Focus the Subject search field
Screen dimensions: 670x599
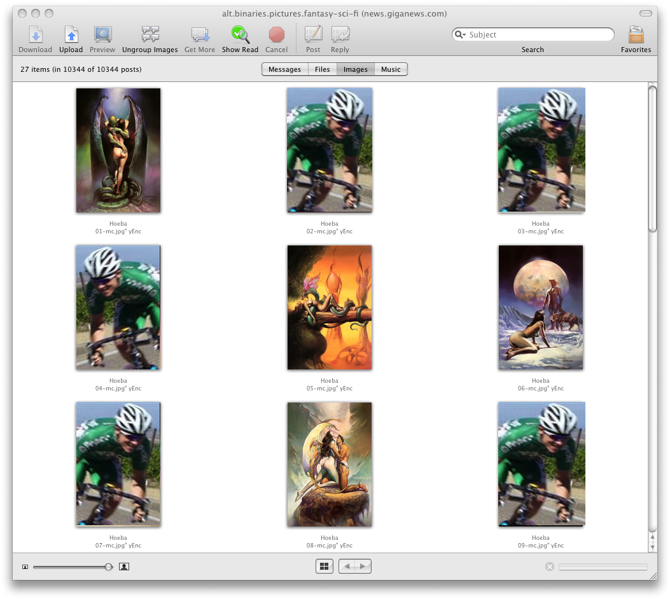[533, 34]
